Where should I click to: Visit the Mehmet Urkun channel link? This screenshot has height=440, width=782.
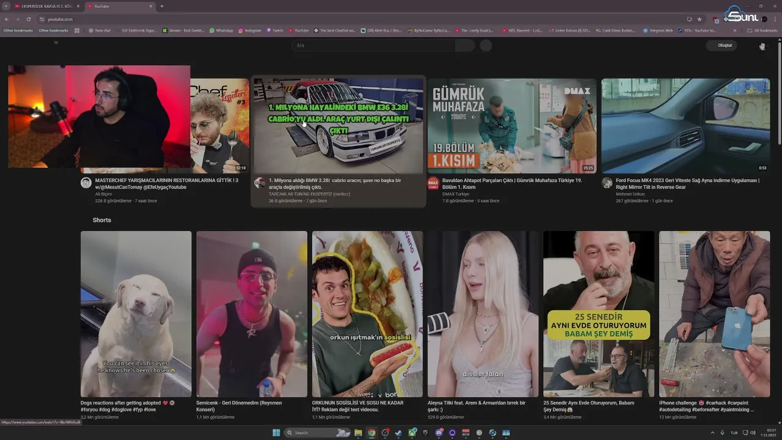point(630,194)
